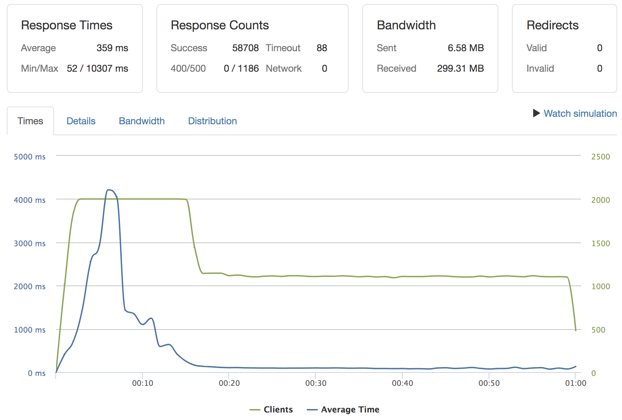Click the 5000 ms left axis label

click(x=30, y=157)
